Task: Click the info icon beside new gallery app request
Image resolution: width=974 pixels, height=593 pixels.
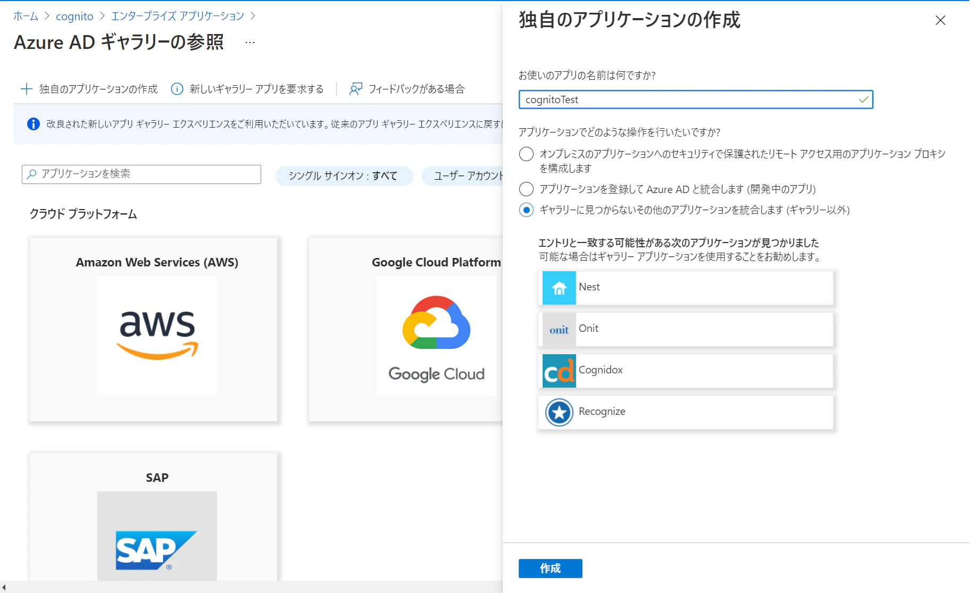Action: click(177, 89)
